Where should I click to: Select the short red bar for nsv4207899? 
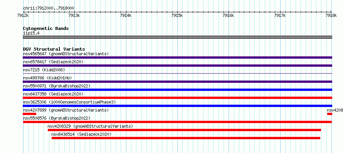(30, 114)
